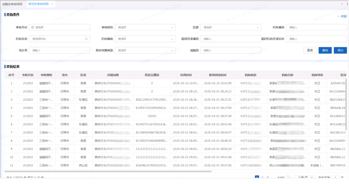Viewport: 349px width, 184px height.
Task: Open the 就诊结算类型 dropdown
Action: [x=145, y=50]
